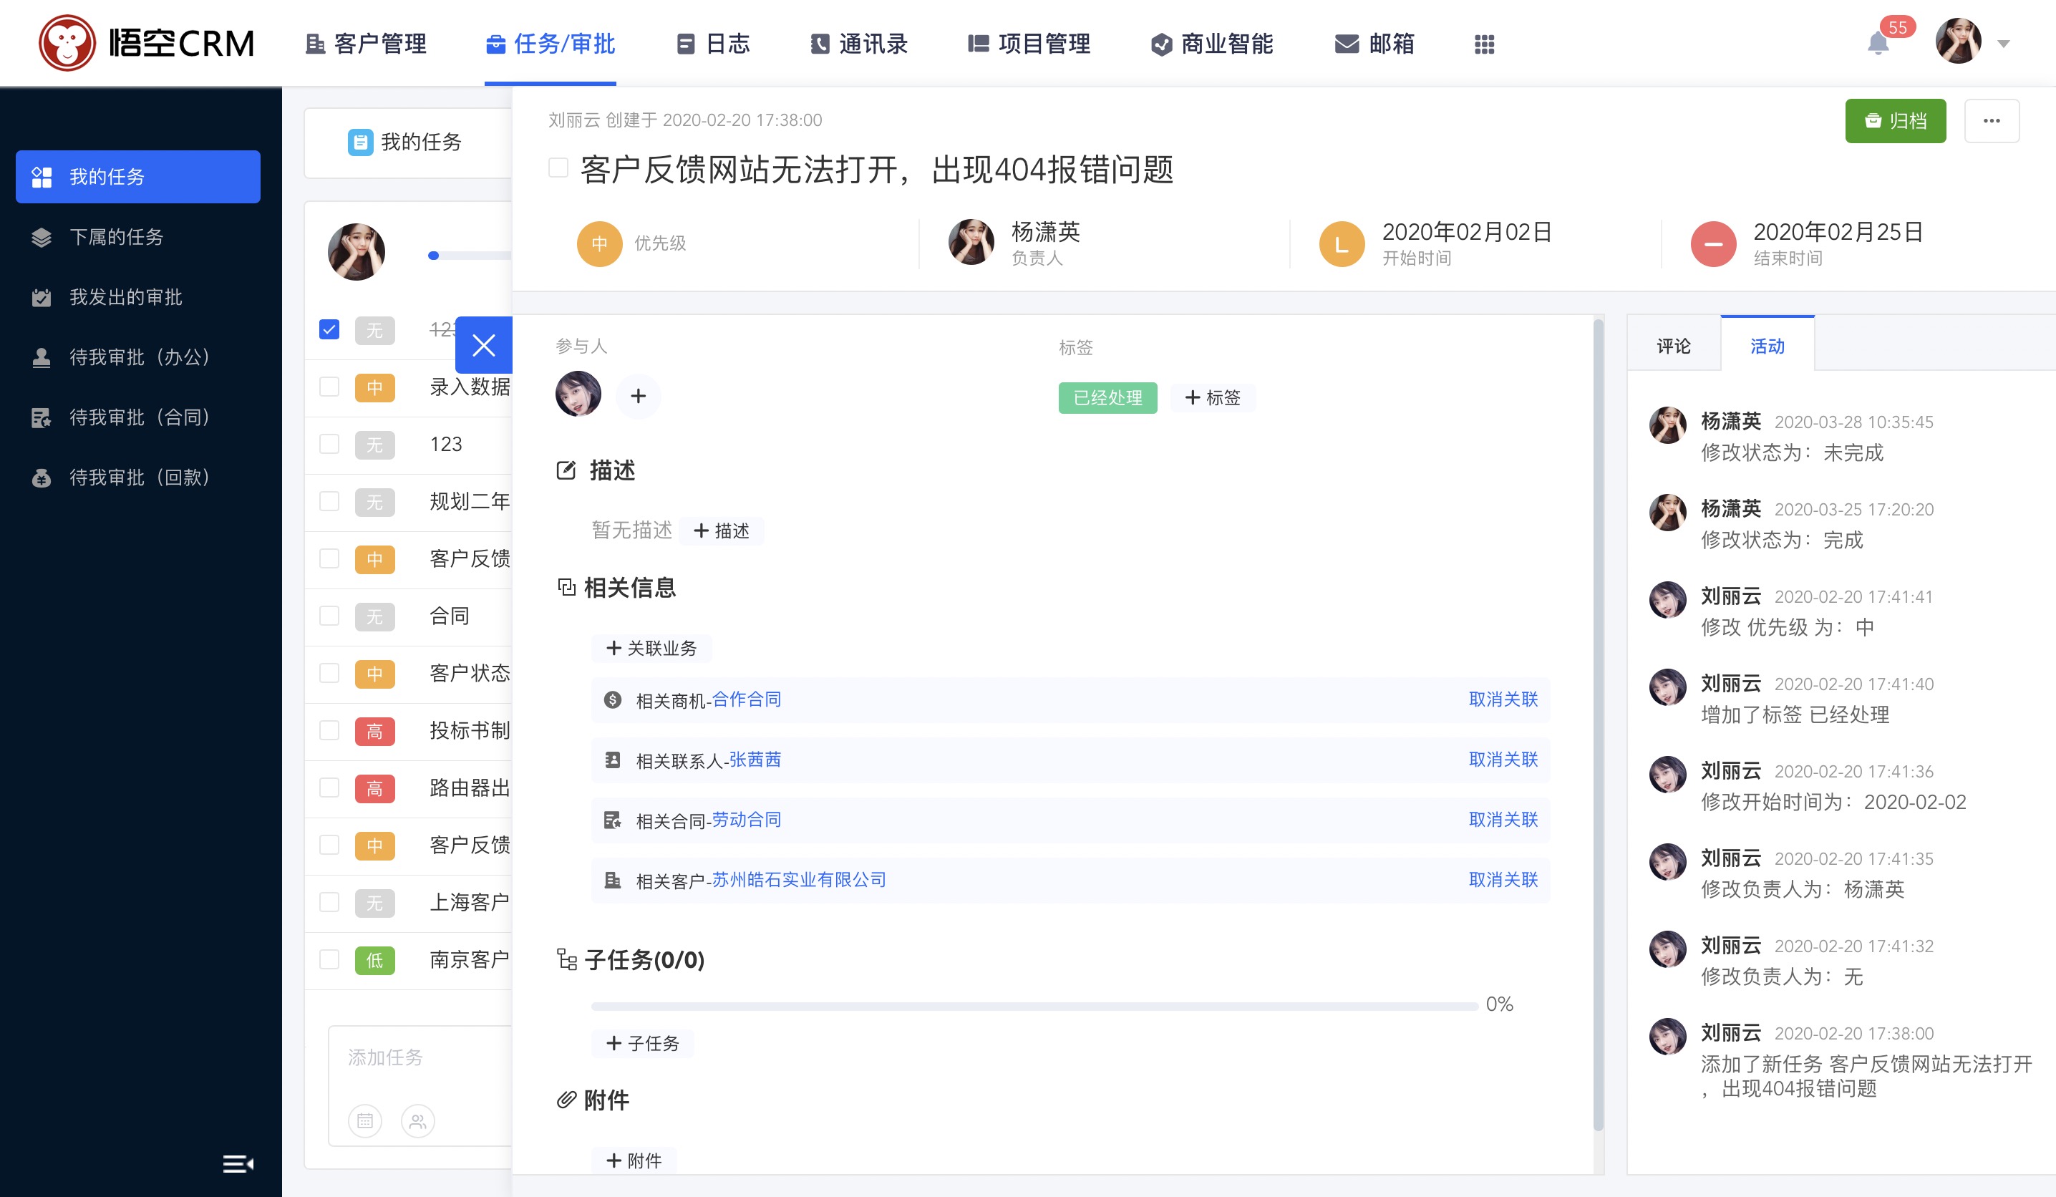
Task: Switch to the 评论 tab
Action: tap(1673, 345)
